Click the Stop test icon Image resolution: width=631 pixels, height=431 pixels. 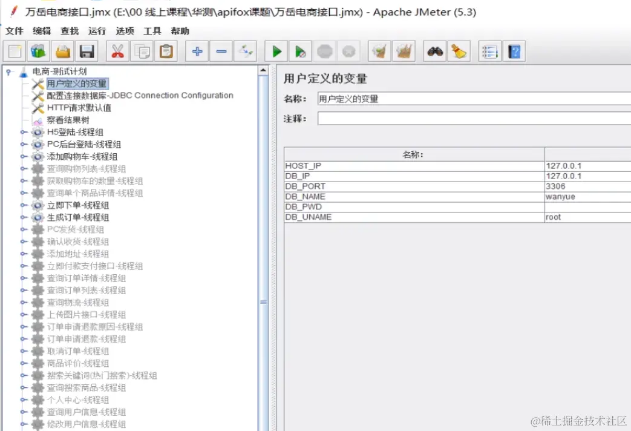[x=324, y=51]
